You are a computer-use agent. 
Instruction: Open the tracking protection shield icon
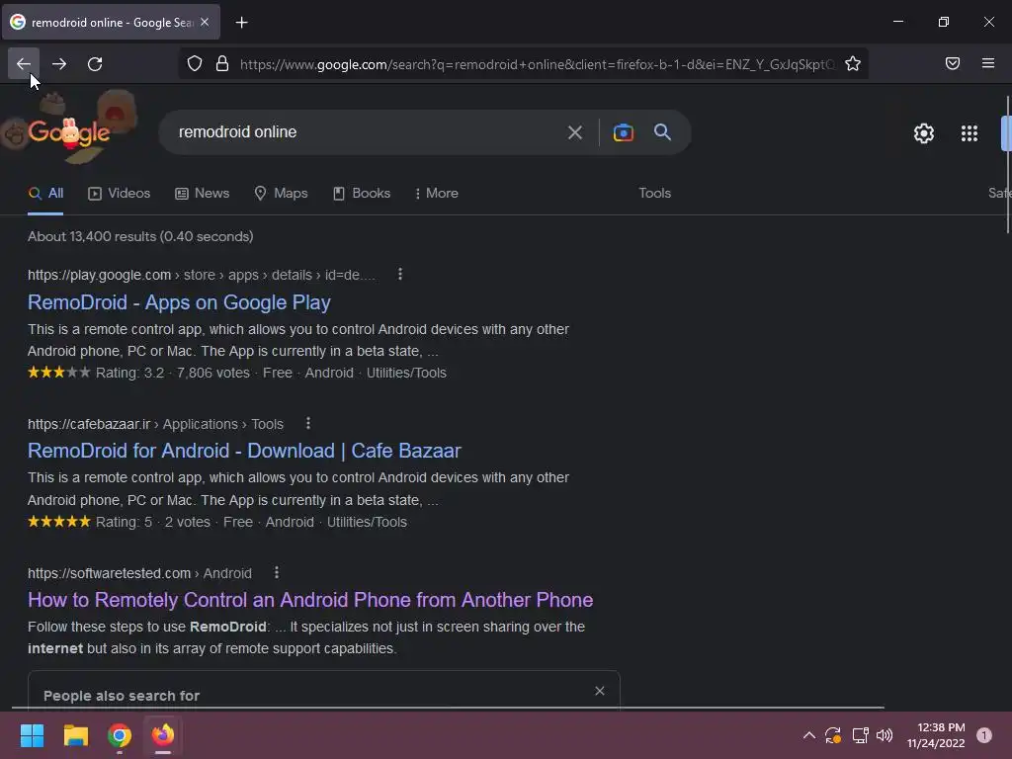pos(195,64)
